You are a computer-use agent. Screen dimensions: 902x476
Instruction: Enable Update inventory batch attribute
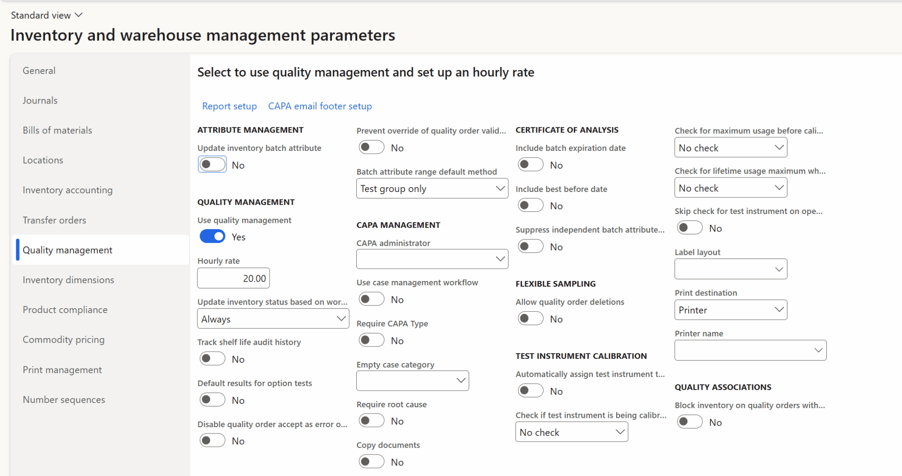coord(212,164)
